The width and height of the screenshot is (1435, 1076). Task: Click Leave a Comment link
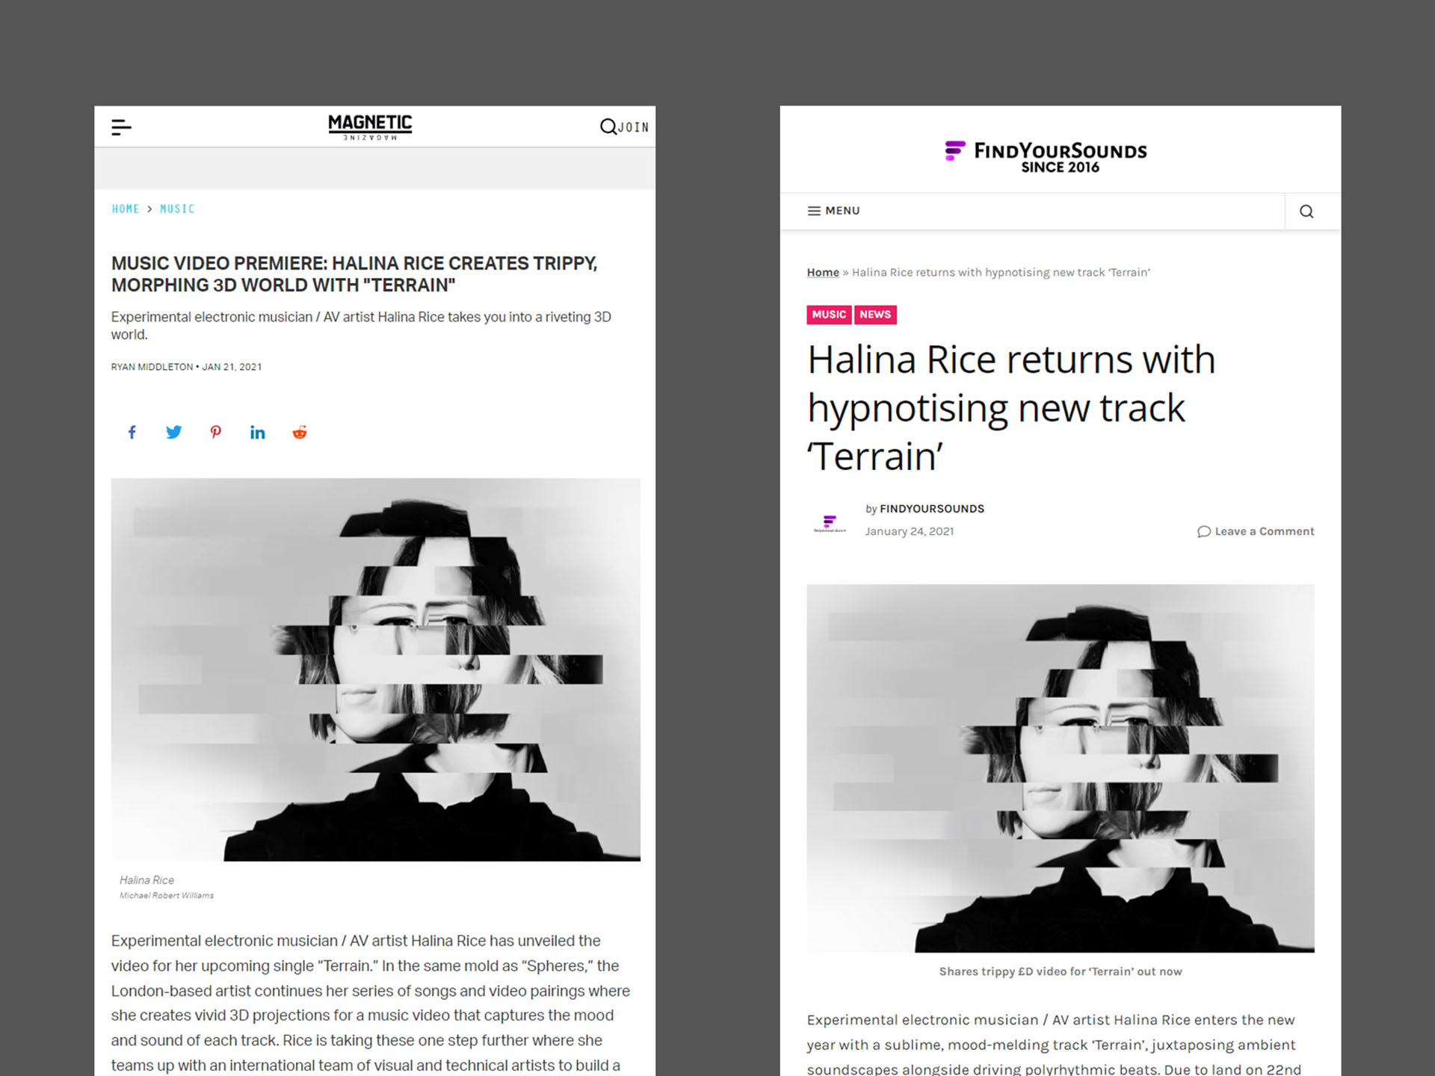click(1256, 531)
